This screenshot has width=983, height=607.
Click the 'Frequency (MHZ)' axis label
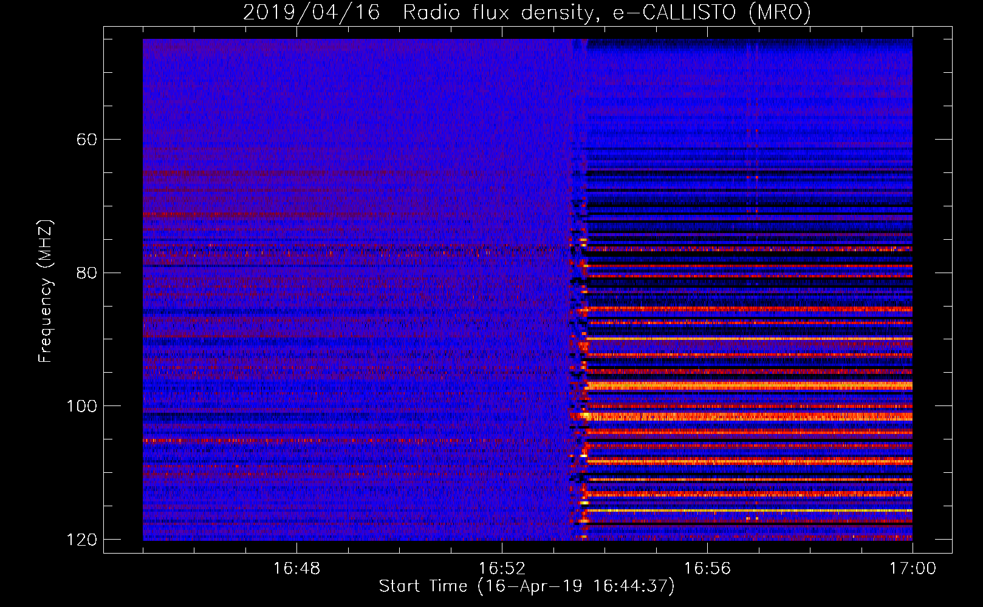[46, 291]
